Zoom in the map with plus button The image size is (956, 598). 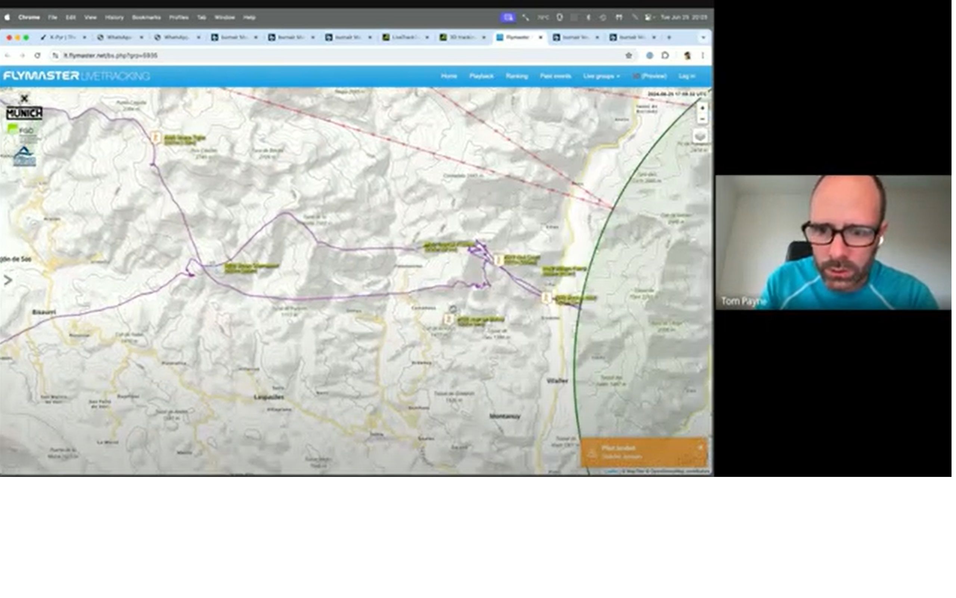click(702, 108)
